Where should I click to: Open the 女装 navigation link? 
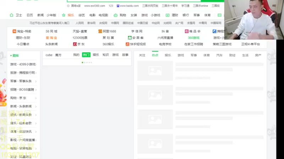134,15
